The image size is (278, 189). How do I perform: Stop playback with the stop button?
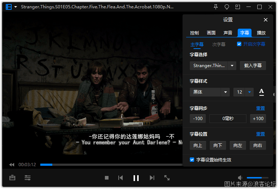pos(107,178)
